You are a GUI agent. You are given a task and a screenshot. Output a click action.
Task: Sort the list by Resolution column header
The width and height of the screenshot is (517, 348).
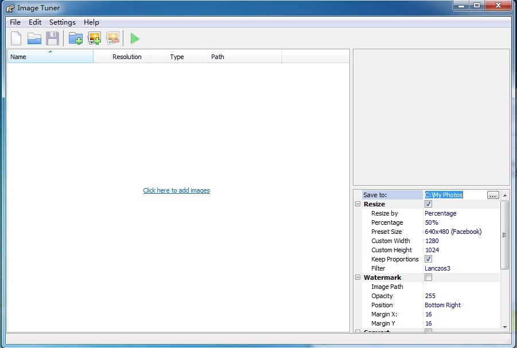[127, 57]
